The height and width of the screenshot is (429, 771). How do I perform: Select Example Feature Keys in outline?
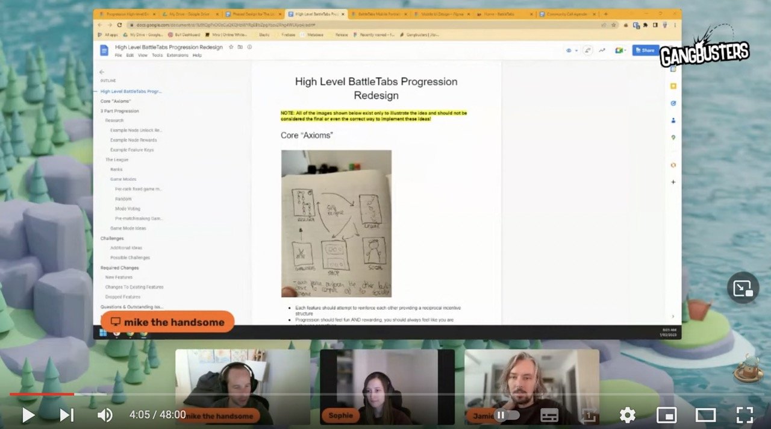pyautogui.click(x=131, y=150)
